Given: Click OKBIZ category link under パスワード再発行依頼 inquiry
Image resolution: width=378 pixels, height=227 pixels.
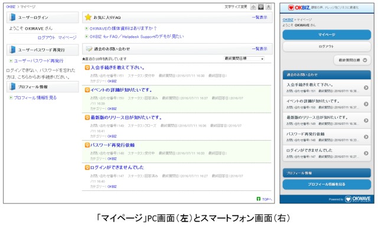Looking at the screenshot, I should 112,159.
